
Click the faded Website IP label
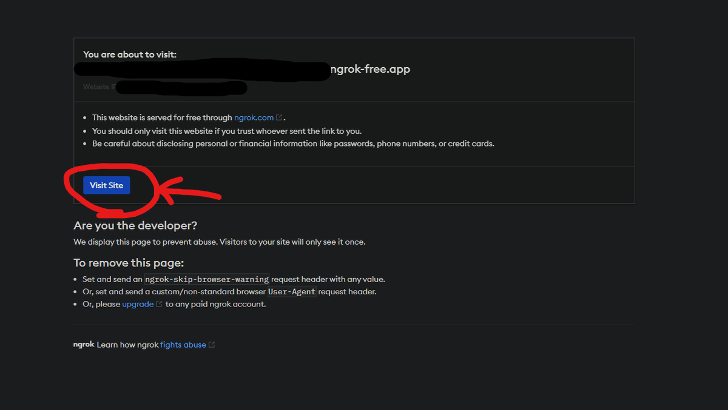(x=99, y=87)
